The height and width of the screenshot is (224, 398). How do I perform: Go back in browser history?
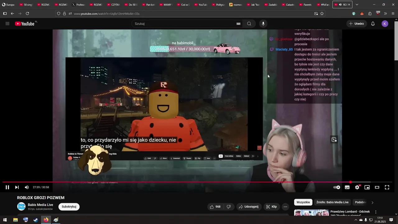pos(12,14)
